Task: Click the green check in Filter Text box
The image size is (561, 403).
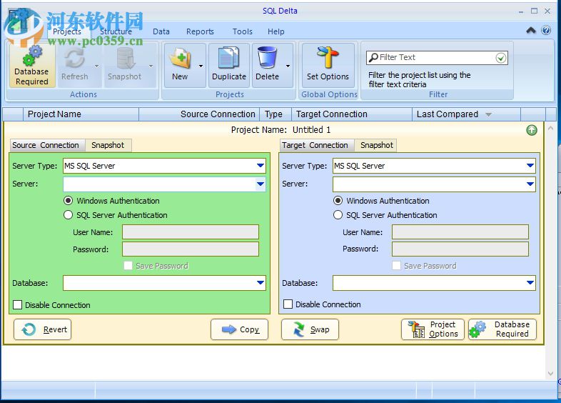Action: tap(501, 58)
